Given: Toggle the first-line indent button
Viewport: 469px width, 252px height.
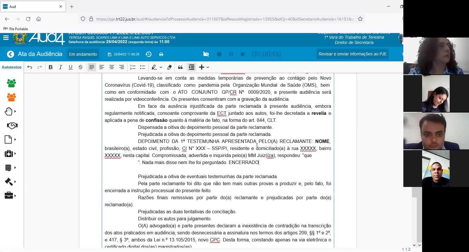Looking at the screenshot, I should [x=192, y=67].
